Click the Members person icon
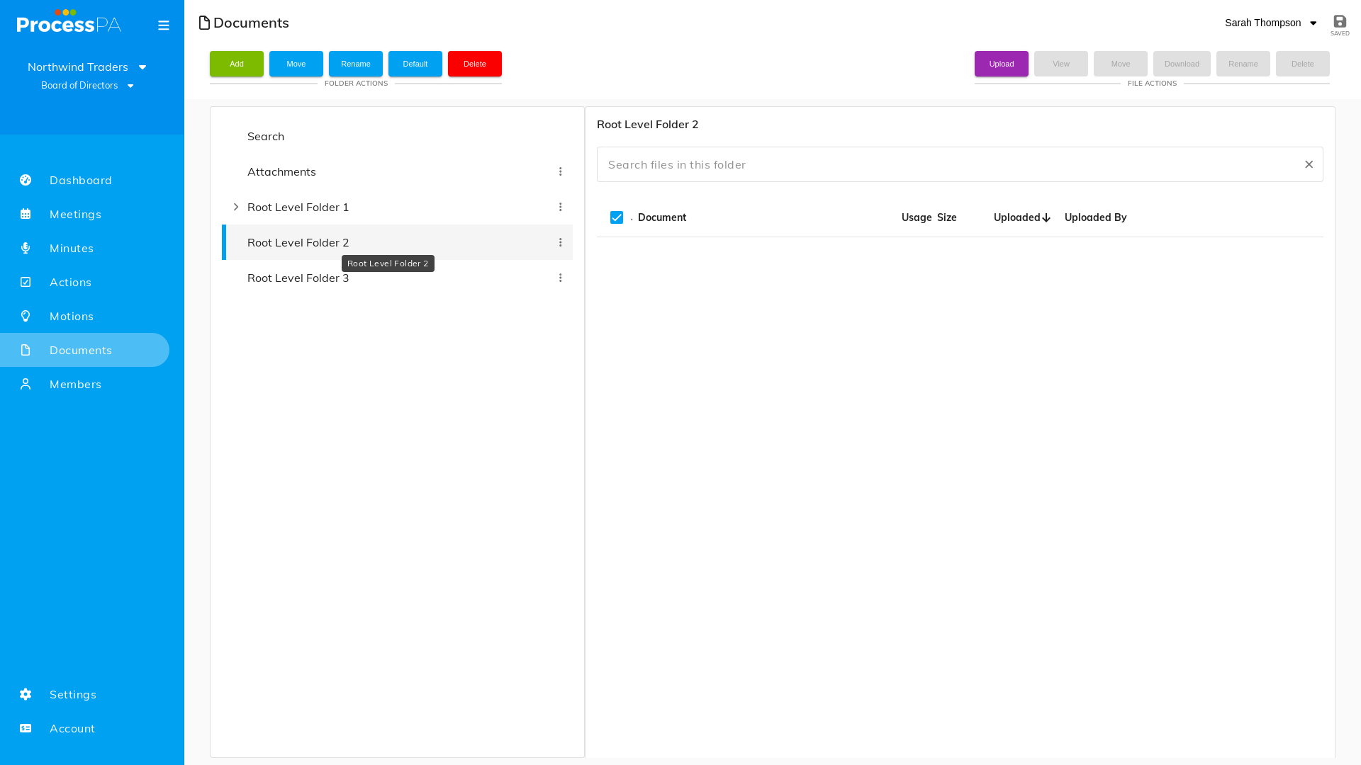Viewport: 1361px width, 765px height. (26, 384)
